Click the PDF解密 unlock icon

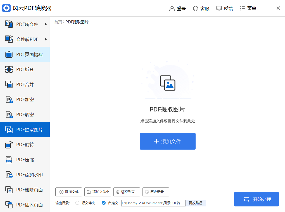click(9, 114)
